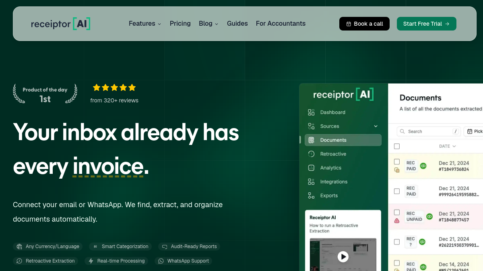Click REC PAID badge on row #99926419595882
This screenshot has height=271, width=483.
point(411,191)
